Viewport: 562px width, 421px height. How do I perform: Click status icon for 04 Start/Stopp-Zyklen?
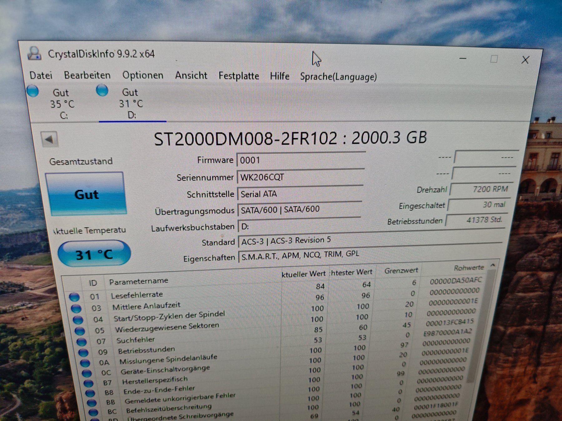78,320
